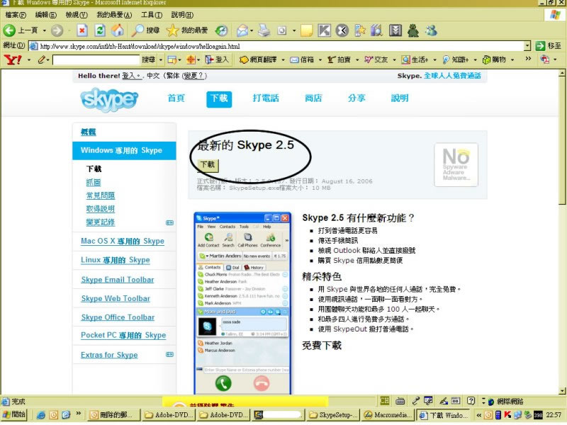The width and height of the screenshot is (567, 425).
Task: Expand the 知識+ dropdown arrow
Action: point(475,59)
